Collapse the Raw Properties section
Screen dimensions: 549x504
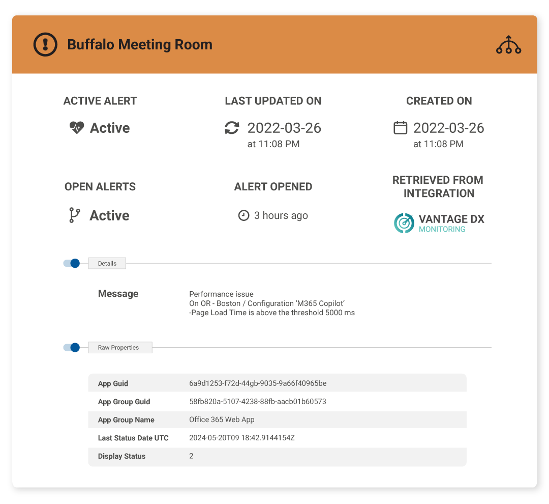click(x=72, y=347)
